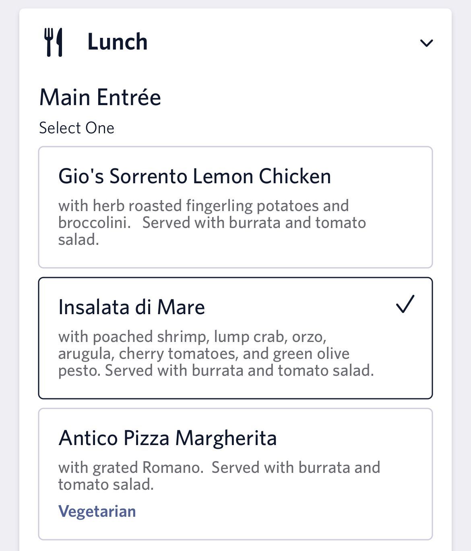Screen dimensions: 471x551
Task: Click the herb roasted fingerling potatoes description
Action: (x=212, y=222)
